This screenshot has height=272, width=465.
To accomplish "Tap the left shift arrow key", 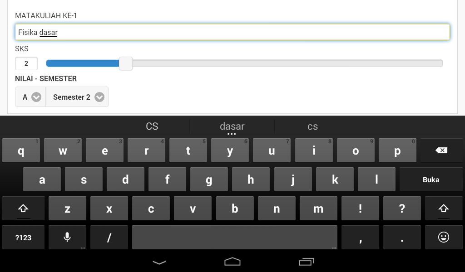I will (x=23, y=209).
